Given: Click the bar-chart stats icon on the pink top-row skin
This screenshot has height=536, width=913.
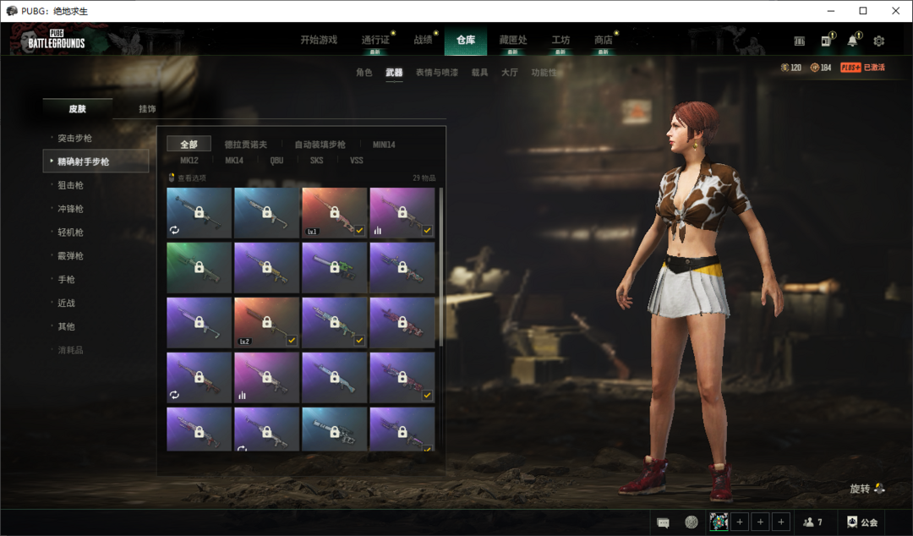Looking at the screenshot, I should pos(378,230).
